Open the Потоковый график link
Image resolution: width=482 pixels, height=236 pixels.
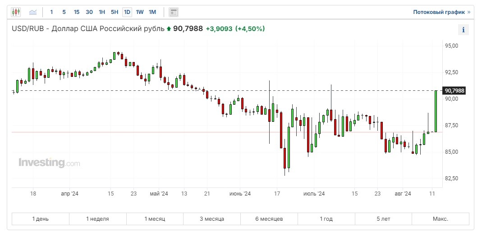pyautogui.click(x=442, y=12)
